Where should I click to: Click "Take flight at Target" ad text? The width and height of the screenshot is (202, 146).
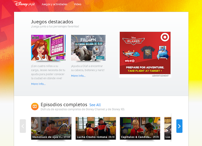pyautogui.click(x=145, y=71)
